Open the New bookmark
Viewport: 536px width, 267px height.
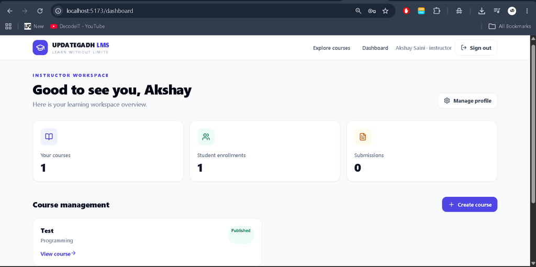[34, 26]
